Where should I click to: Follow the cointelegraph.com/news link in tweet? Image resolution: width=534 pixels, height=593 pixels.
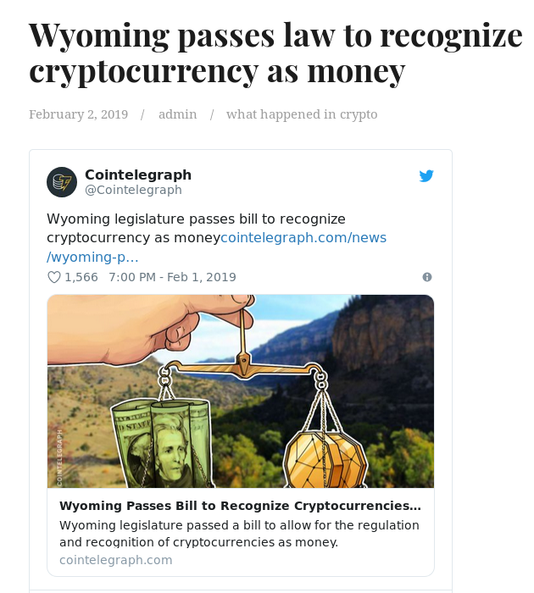(x=303, y=238)
